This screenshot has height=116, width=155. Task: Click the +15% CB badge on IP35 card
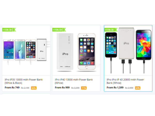[9, 30]
